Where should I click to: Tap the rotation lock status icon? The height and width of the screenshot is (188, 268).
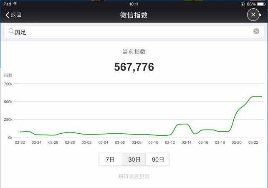[243, 4]
